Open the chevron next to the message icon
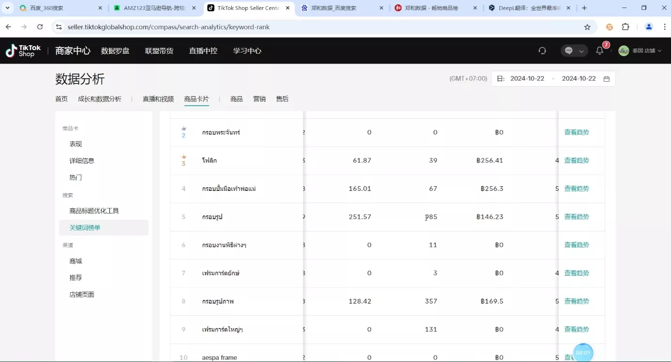The height and width of the screenshot is (362, 671). [582, 50]
